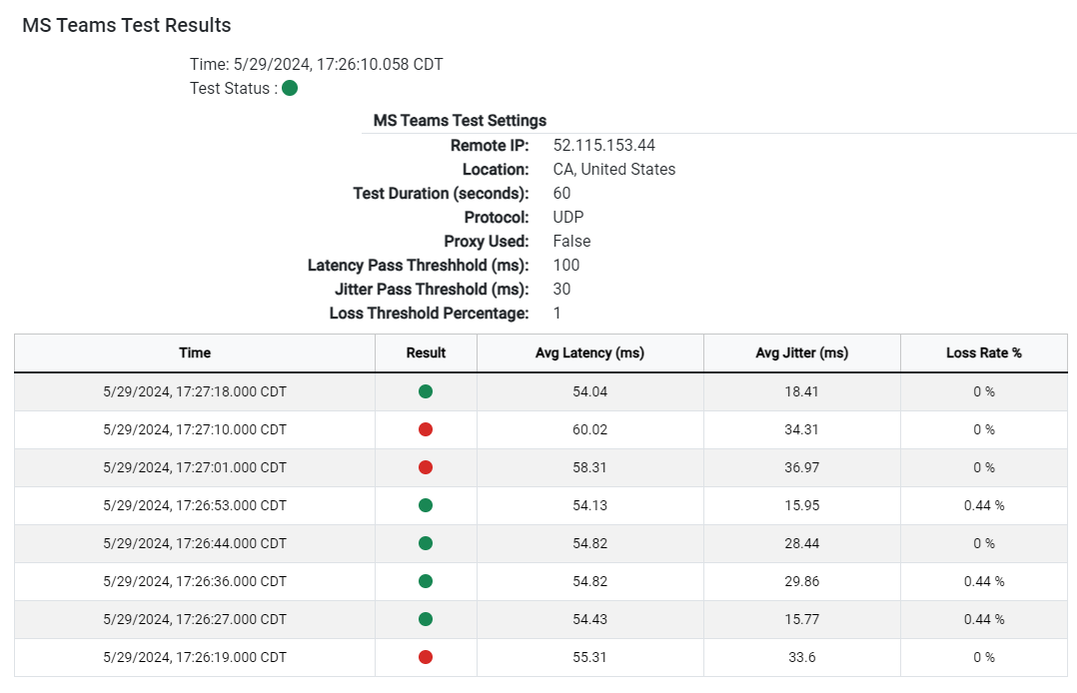Click the Test Duration value 60

[561, 194]
